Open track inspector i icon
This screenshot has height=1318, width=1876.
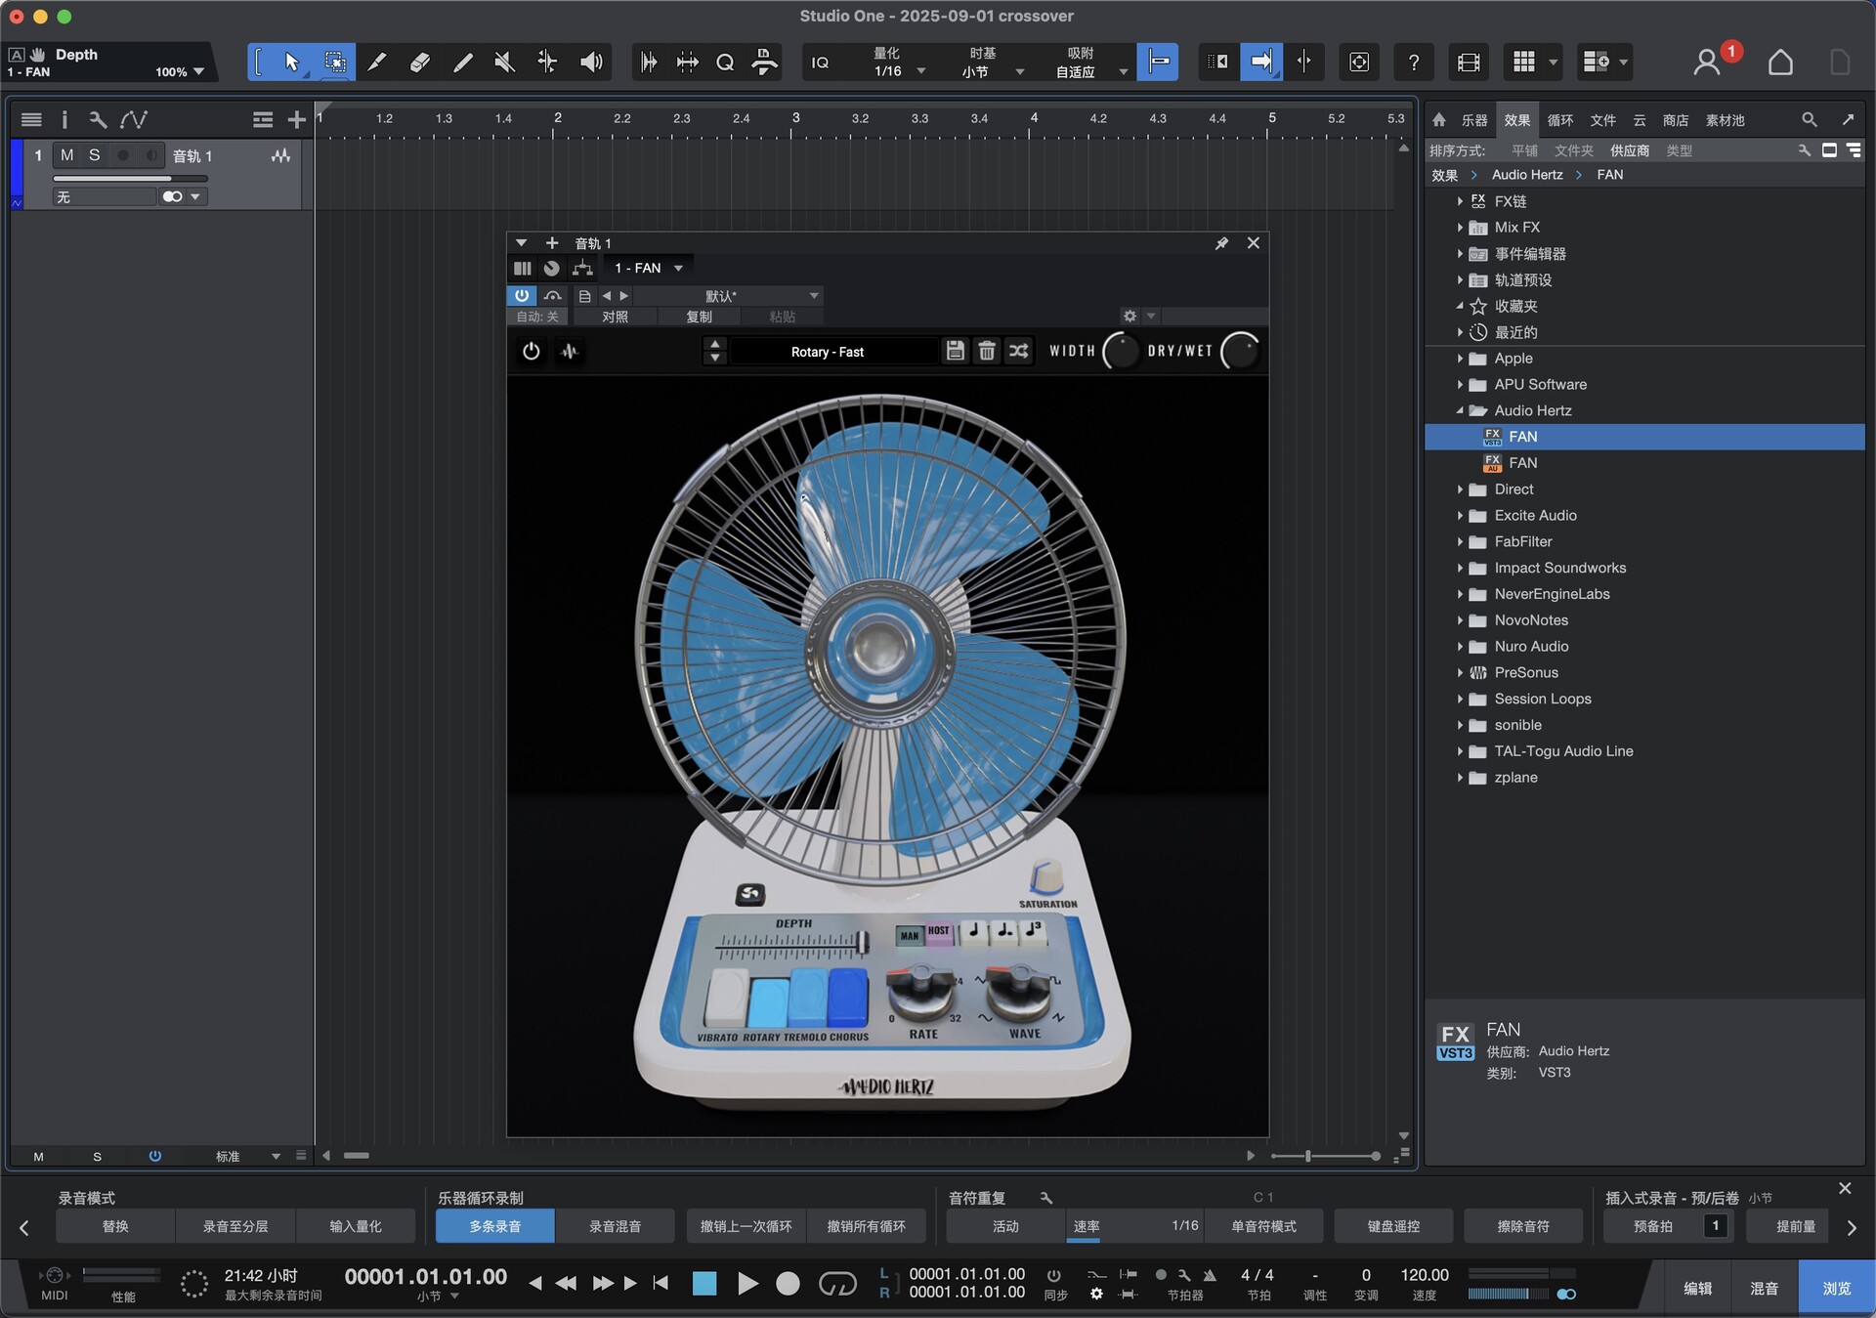coord(64,119)
